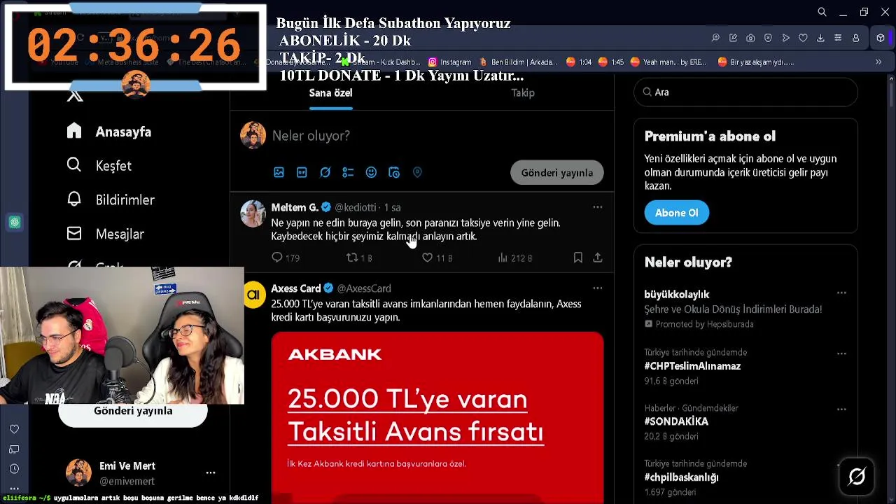This screenshot has width=896, height=504.
Task: Open the Bir yaz akşamıydı bookmark
Action: coord(756,62)
